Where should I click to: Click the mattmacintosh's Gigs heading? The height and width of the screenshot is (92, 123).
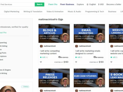click(x=51, y=19)
